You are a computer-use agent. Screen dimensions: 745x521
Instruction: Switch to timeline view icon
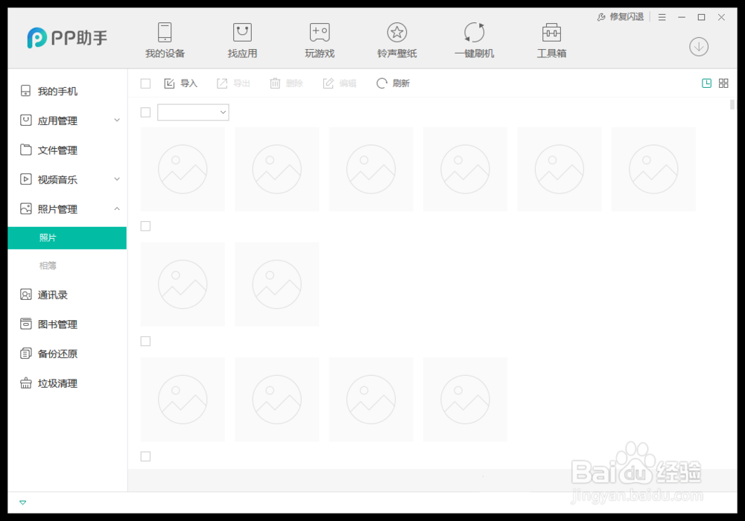tap(706, 83)
